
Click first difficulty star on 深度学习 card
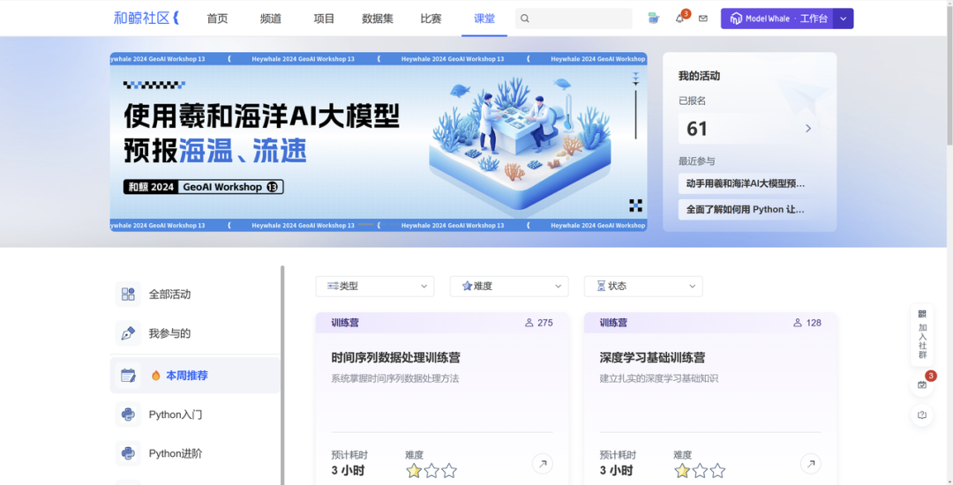682,470
